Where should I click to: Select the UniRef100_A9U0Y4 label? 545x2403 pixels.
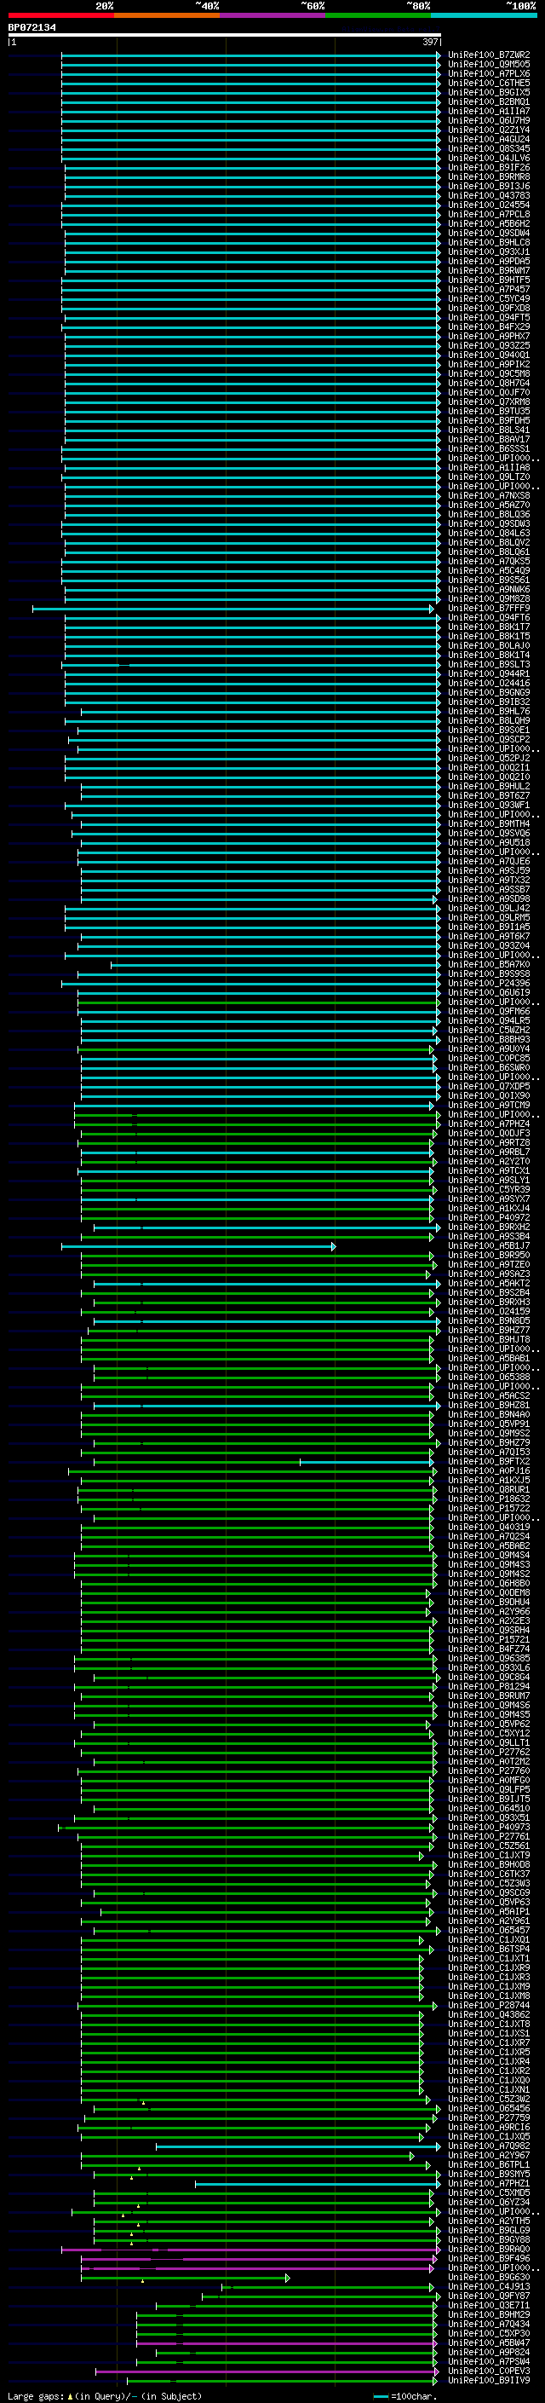(x=489, y=1048)
